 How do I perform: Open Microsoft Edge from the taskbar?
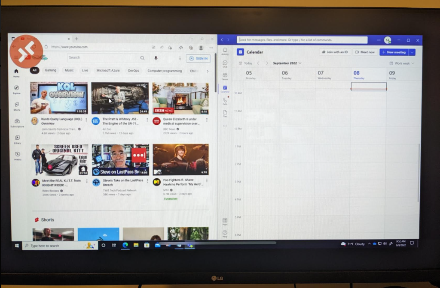point(125,245)
